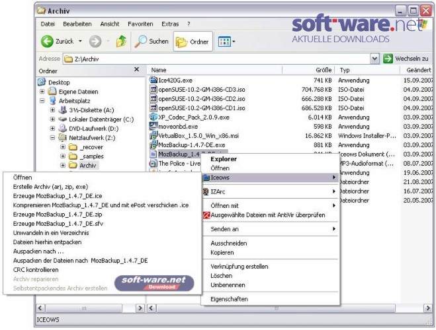The image size is (436, 330).
Task: Select Erstelle Archiv (arj, zip, exe)
Action: pos(50,187)
